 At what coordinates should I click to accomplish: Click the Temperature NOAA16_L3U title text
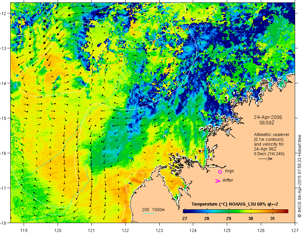pyautogui.click(x=235, y=204)
